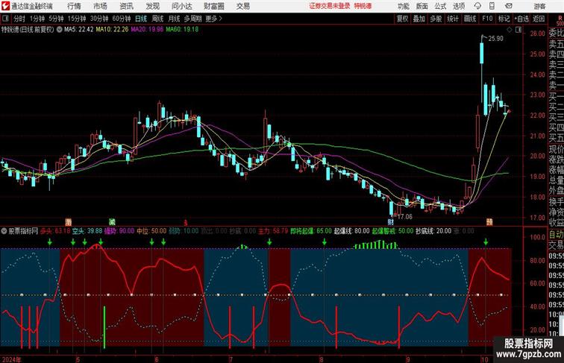
Task: Switch to the 多周期 multi-period tab
Action: tap(192, 19)
